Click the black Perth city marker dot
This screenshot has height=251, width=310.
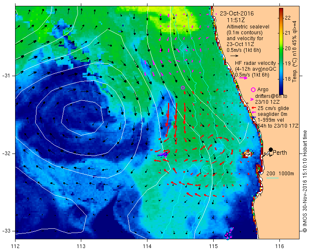[271, 149]
